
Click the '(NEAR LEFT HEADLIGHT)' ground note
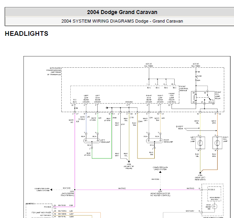(x=200, y=178)
